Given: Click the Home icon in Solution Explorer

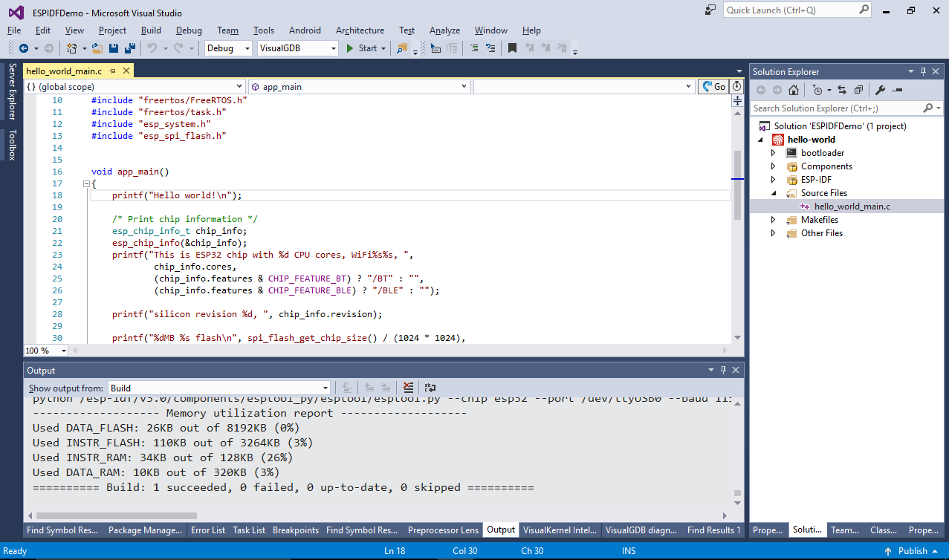Looking at the screenshot, I should coord(794,90).
